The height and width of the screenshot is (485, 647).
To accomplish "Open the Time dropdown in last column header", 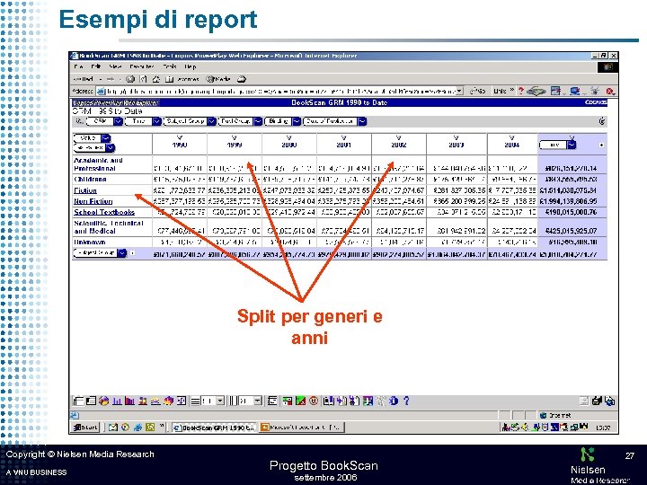I will pyautogui.click(x=557, y=145).
